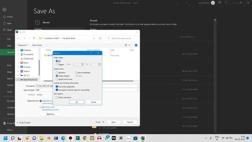Click the Wi-Fi icon in system tray

[223, 138]
